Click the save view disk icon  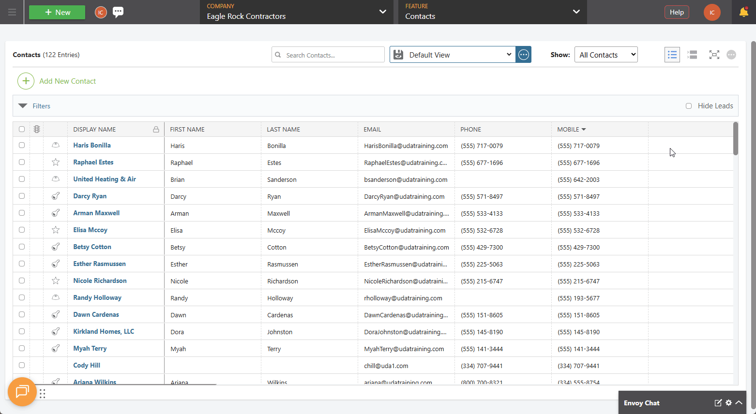[x=398, y=55]
